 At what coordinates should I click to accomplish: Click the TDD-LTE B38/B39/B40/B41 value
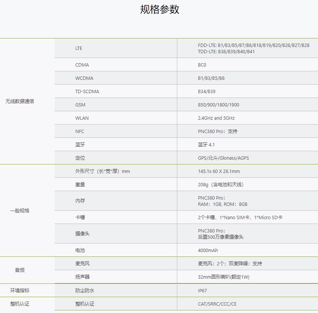click(x=226, y=51)
